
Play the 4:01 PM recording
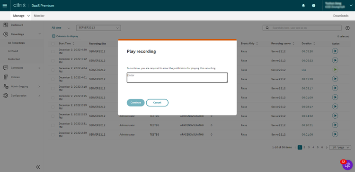click(335, 79)
